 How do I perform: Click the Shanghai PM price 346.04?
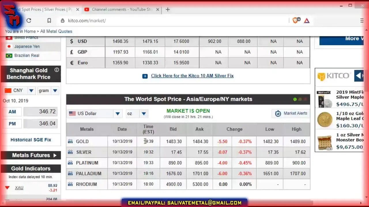[x=40, y=124]
